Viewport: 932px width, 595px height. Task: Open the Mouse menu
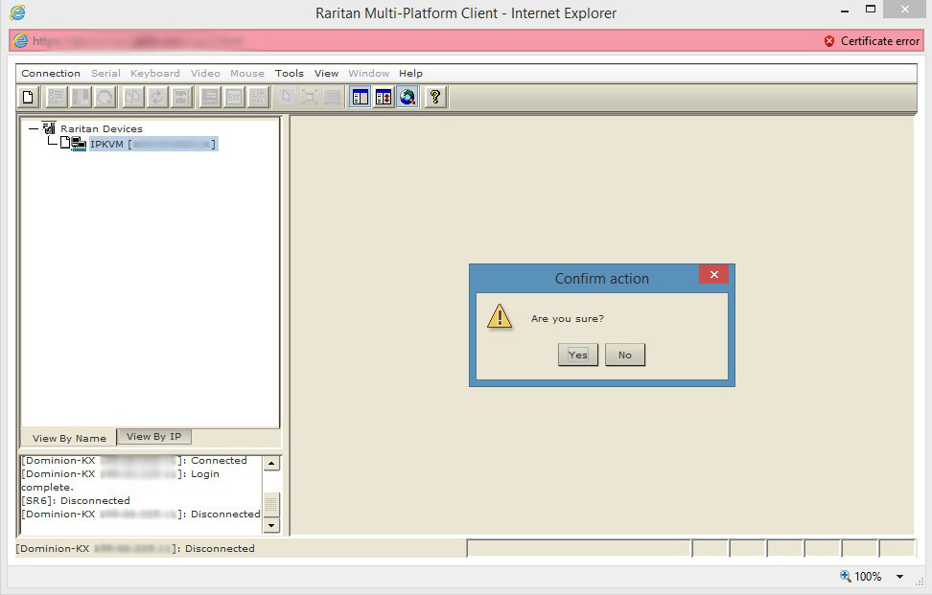pos(247,73)
